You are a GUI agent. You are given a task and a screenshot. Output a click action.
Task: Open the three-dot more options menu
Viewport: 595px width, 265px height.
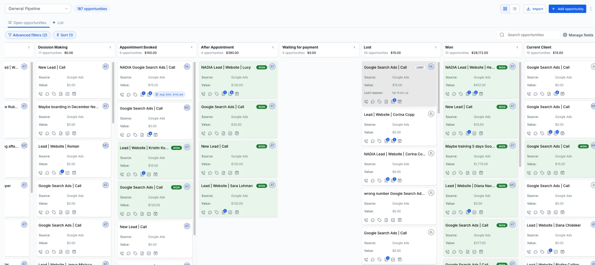click(x=591, y=9)
